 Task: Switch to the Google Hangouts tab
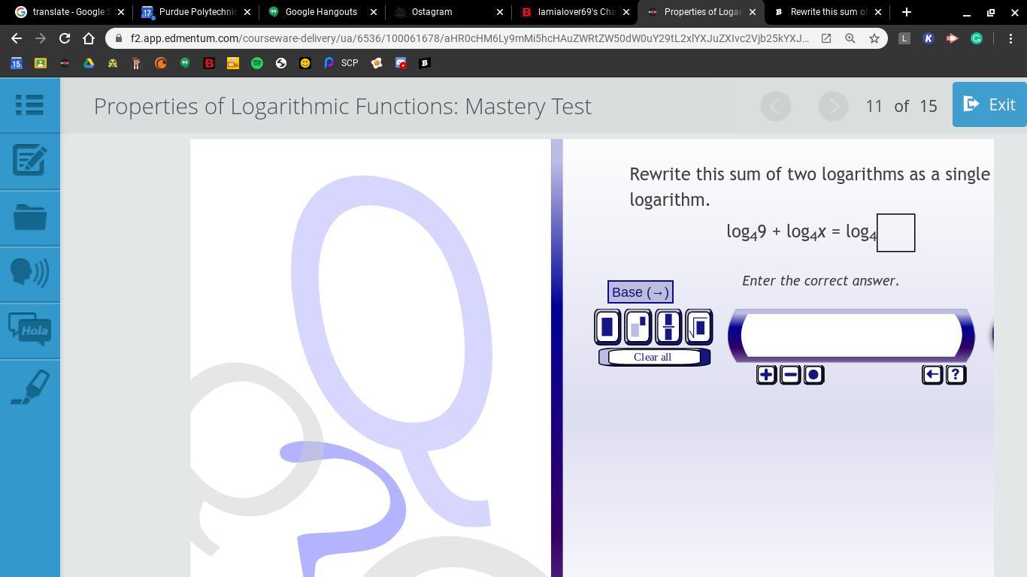(320, 12)
